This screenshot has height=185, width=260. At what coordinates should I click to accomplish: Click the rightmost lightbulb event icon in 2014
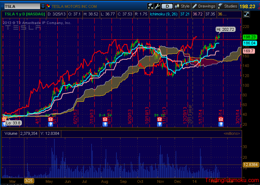221,124
